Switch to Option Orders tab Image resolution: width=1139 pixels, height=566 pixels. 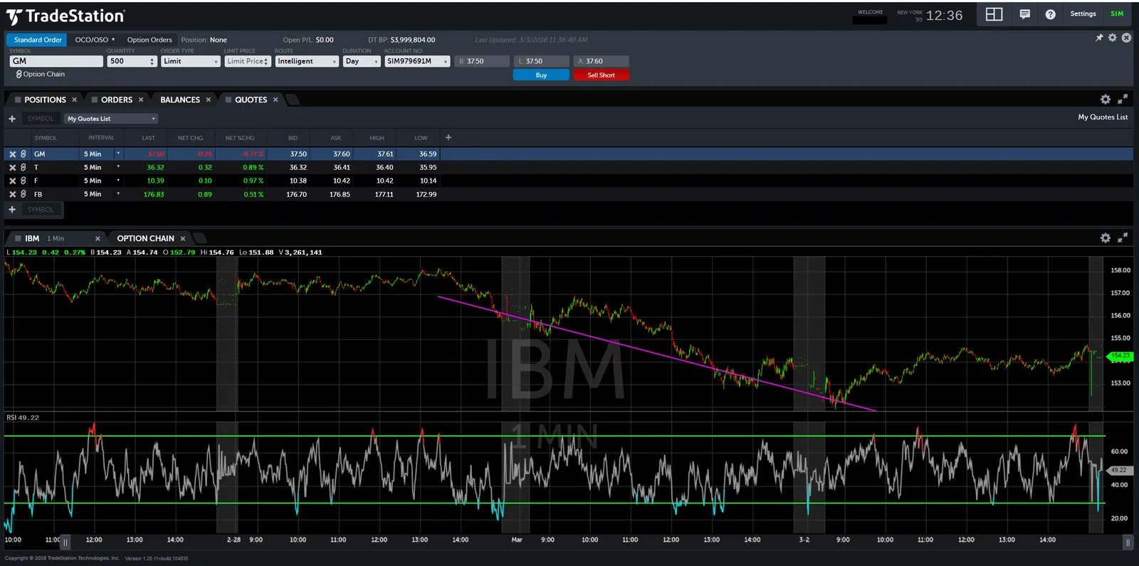pyautogui.click(x=149, y=40)
